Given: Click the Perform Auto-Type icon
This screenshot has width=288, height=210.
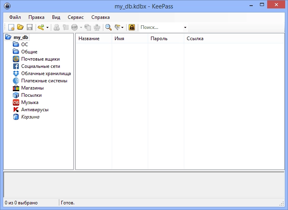Looking at the screenshot, I should coord(97,27).
